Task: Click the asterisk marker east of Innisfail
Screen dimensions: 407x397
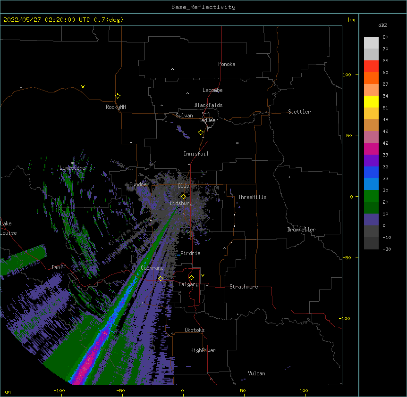Action: [237, 143]
